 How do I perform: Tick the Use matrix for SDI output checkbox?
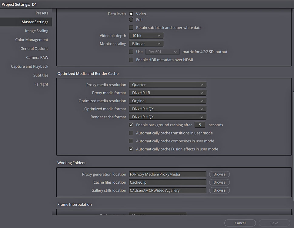[x=131, y=52]
